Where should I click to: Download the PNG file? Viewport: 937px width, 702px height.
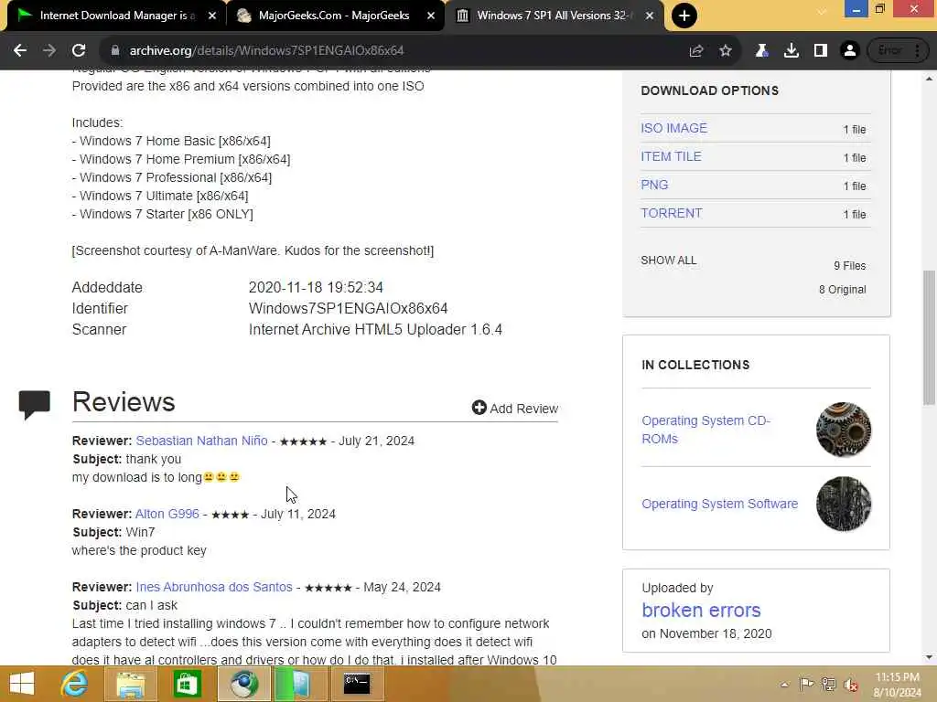click(654, 185)
